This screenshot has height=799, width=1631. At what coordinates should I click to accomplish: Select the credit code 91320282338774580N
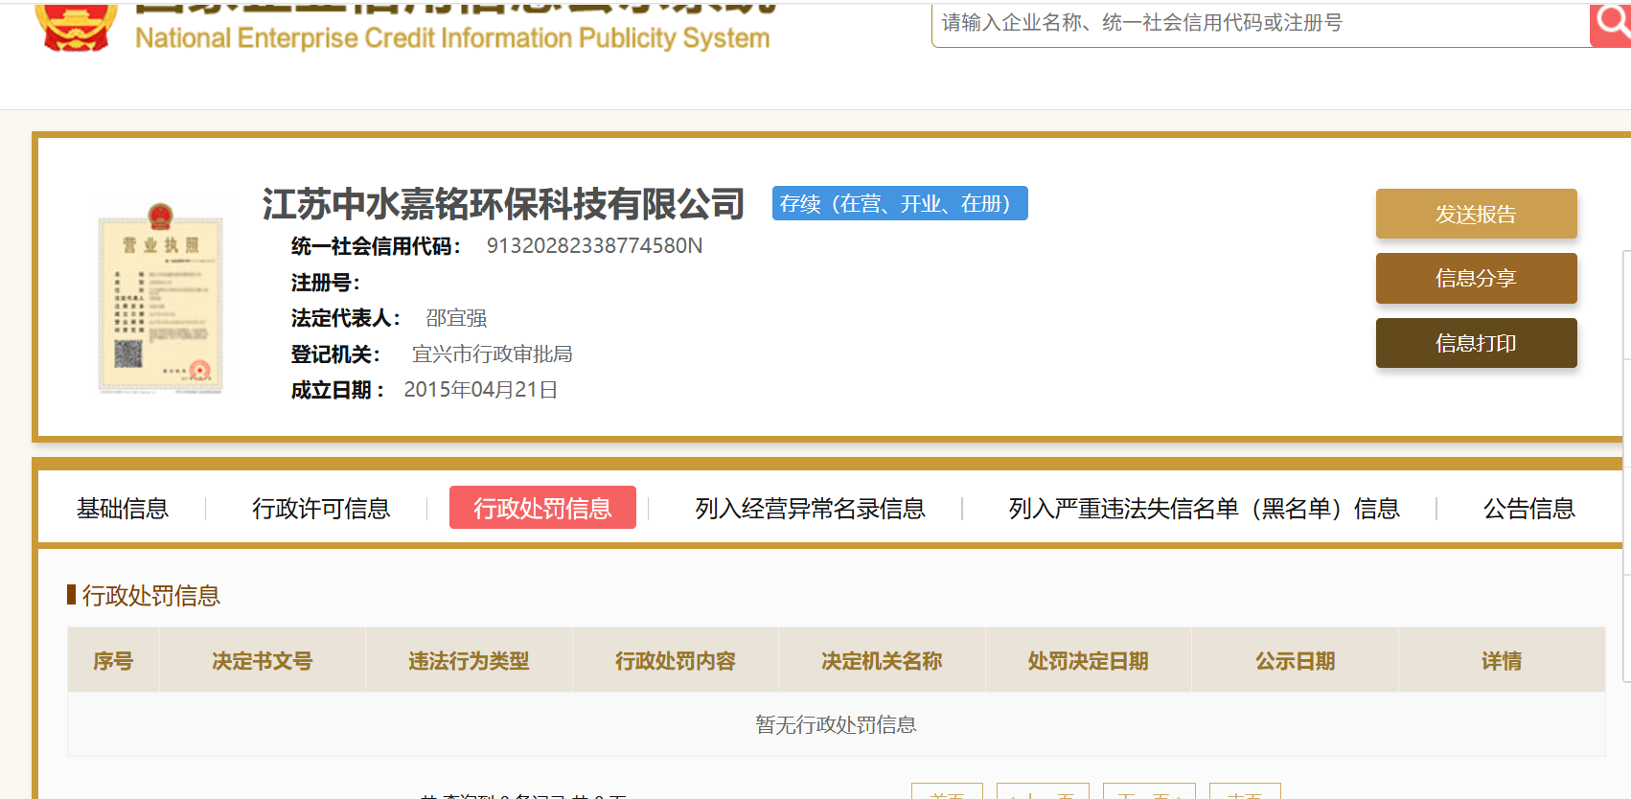[594, 246]
